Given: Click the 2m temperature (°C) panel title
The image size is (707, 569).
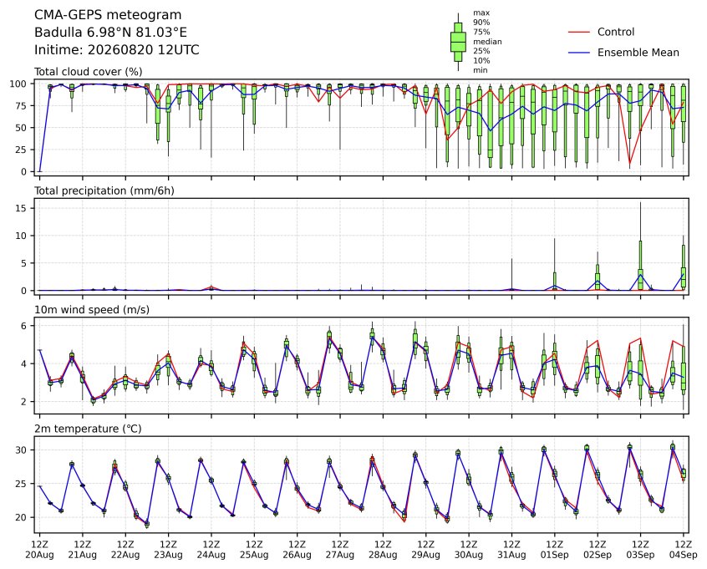Looking at the screenshot, I should [x=88, y=429].
